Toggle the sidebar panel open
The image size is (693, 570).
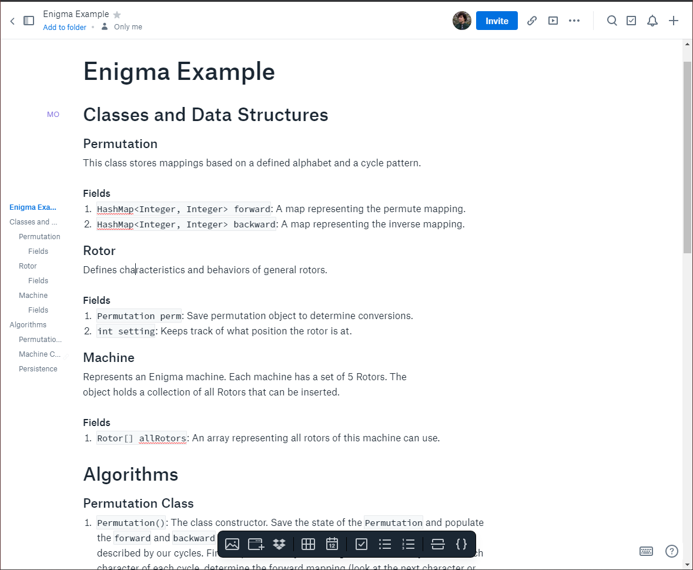tap(29, 20)
